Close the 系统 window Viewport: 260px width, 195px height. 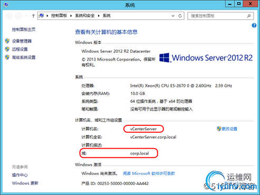pyautogui.click(x=251, y=4)
